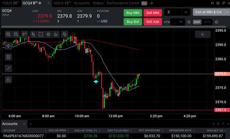Select DAY time-in-force
The image size is (230, 139).
[x=197, y=22]
